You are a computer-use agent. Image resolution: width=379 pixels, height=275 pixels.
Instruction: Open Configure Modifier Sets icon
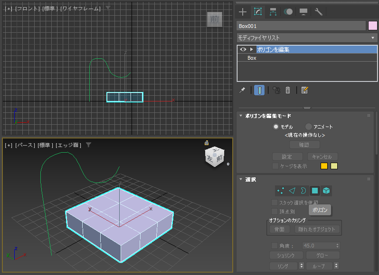tap(304, 90)
